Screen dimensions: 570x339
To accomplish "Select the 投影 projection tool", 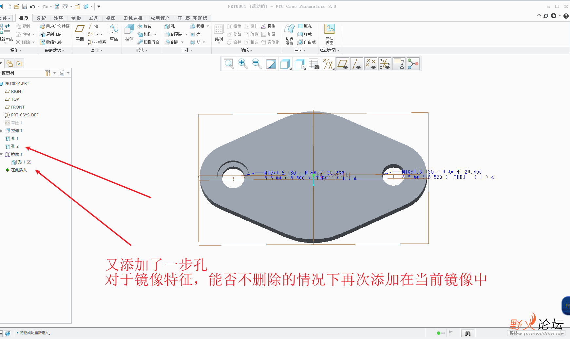I will (269, 26).
